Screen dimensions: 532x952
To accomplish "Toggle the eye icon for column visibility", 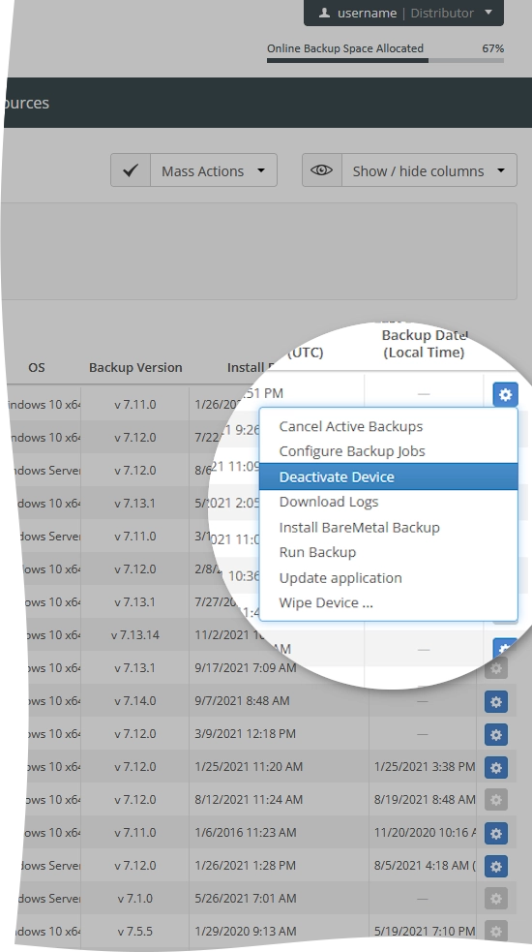I will coord(321,170).
